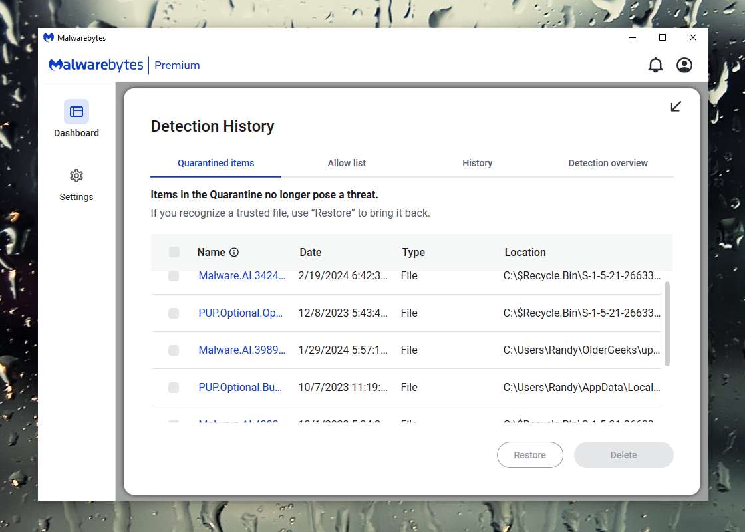Open the PUP.Optional.Op detection link

tap(240, 313)
